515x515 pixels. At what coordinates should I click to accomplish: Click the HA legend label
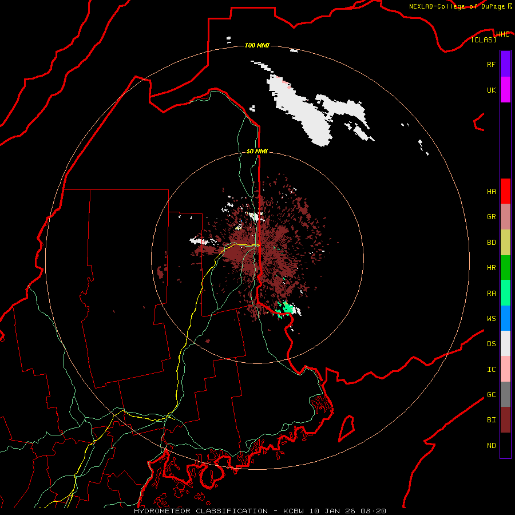coord(491,192)
